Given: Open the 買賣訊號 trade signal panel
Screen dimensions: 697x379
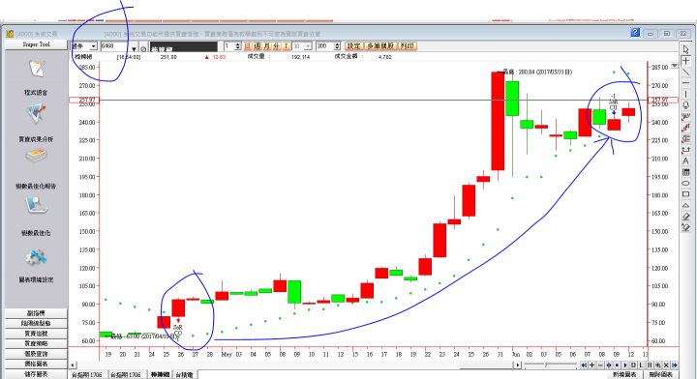Looking at the screenshot, I should coord(36,334).
